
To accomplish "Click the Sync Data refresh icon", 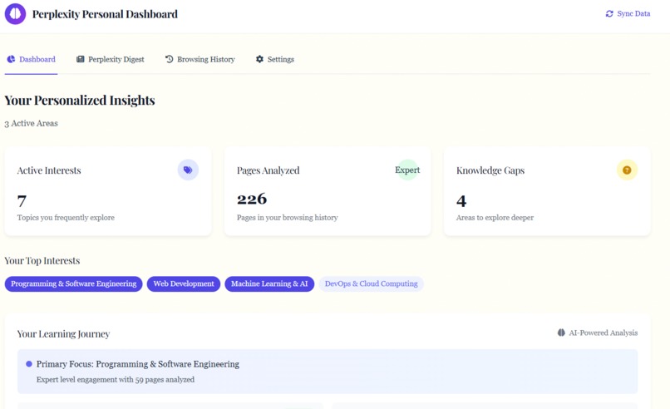I will [609, 13].
